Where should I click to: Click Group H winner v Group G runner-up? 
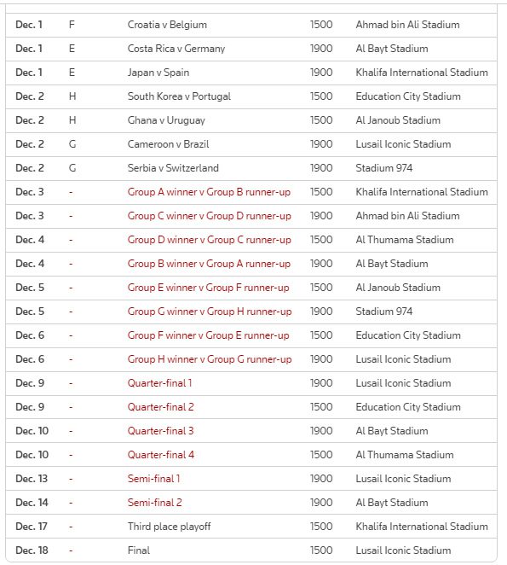click(210, 359)
